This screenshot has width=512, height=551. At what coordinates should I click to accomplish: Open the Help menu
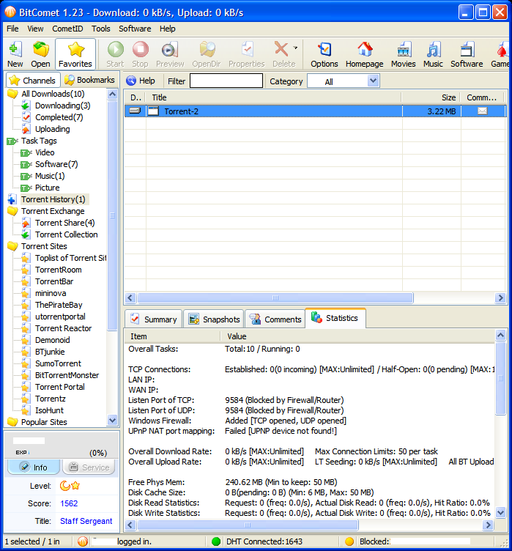point(167,29)
